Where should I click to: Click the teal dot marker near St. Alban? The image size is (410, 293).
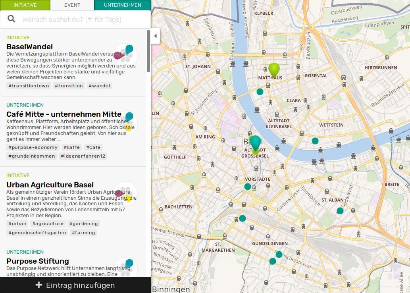coord(340,211)
